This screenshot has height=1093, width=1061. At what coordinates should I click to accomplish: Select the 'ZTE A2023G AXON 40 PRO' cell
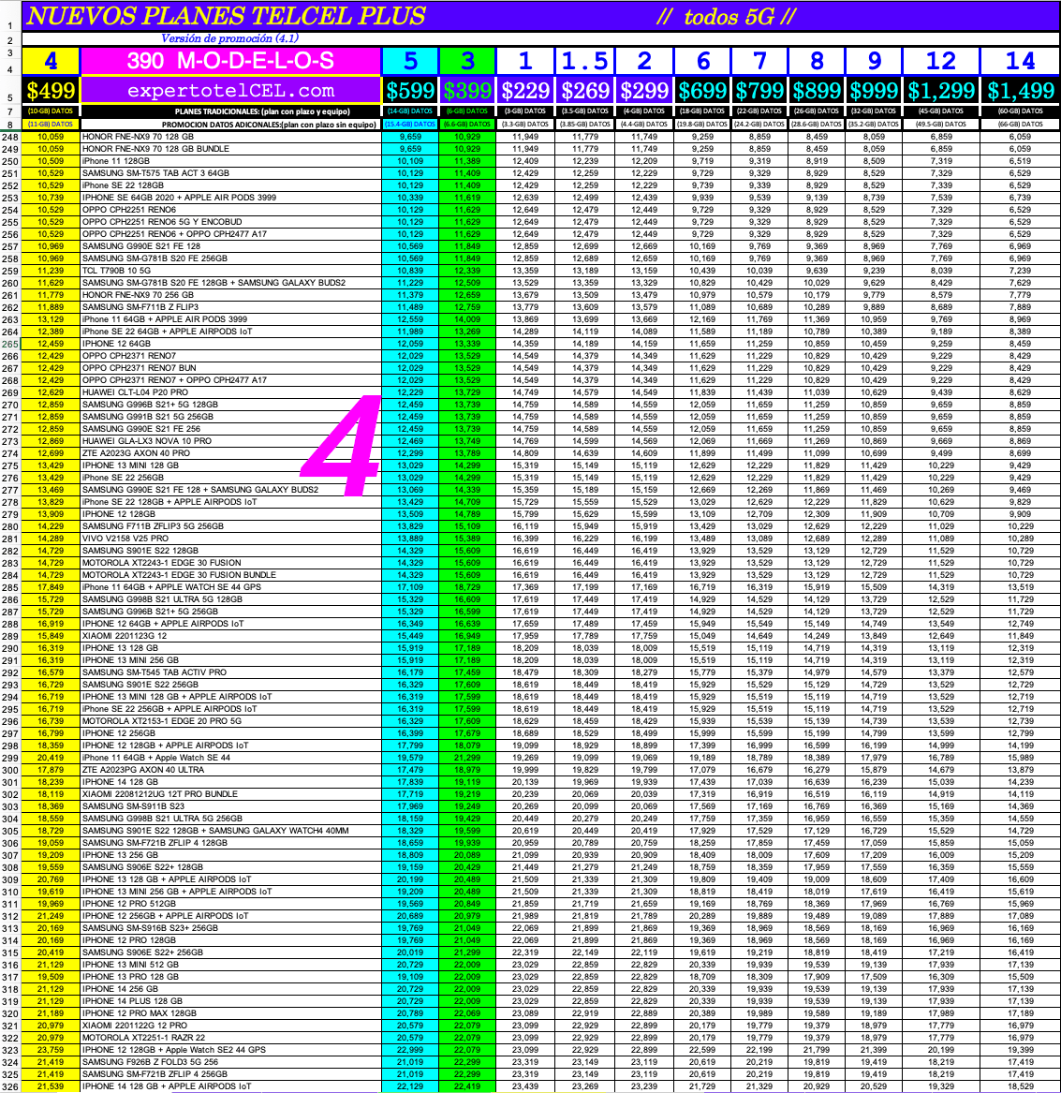tap(230, 454)
